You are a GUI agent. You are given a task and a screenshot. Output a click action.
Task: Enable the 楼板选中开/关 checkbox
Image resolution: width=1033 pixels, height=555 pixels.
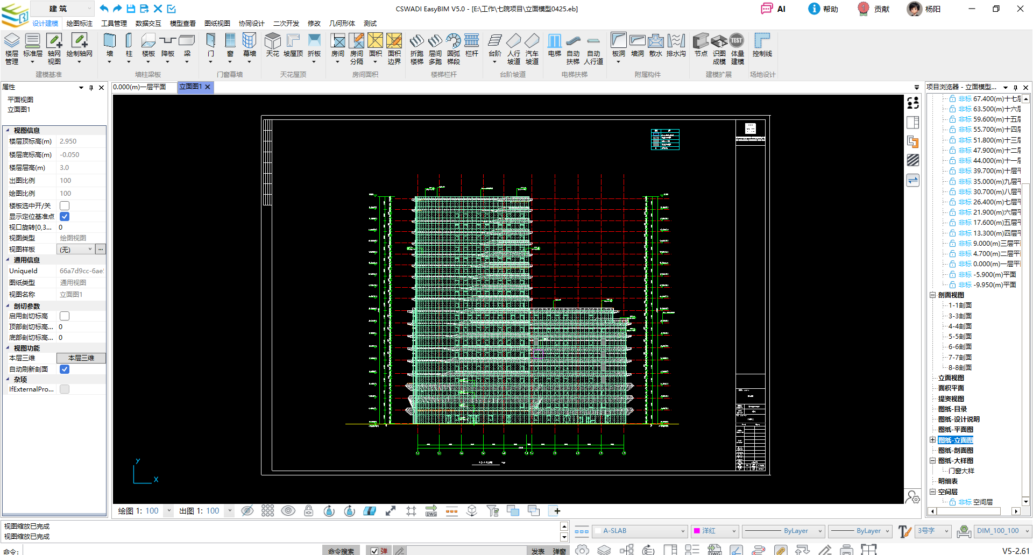tap(65, 206)
